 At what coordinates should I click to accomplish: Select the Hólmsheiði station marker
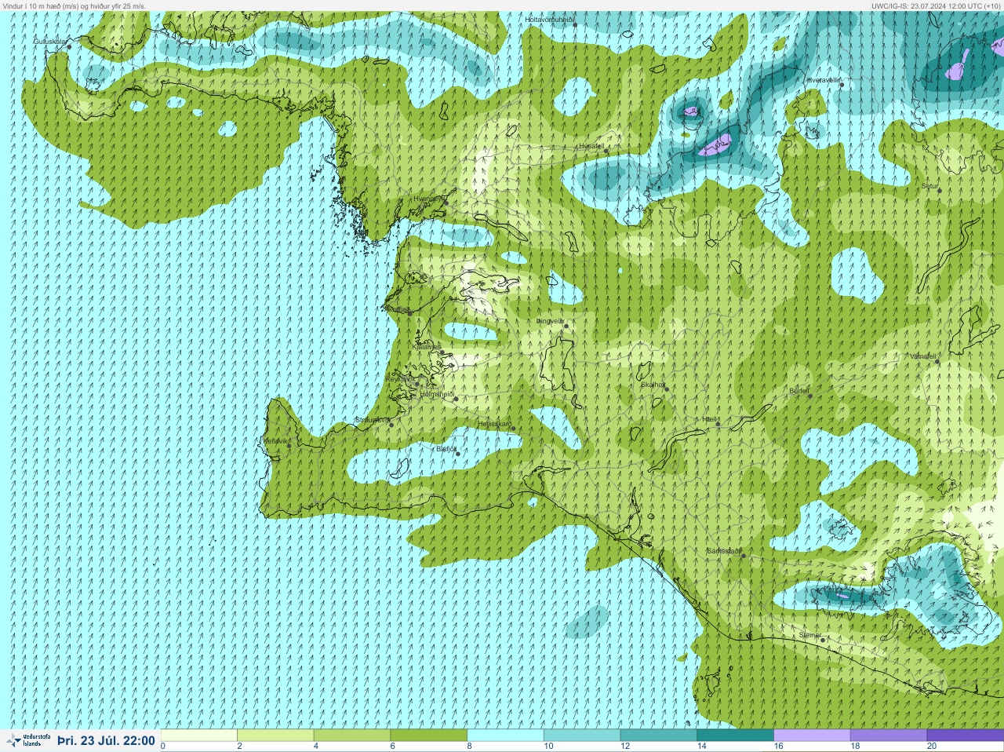pyautogui.click(x=455, y=399)
